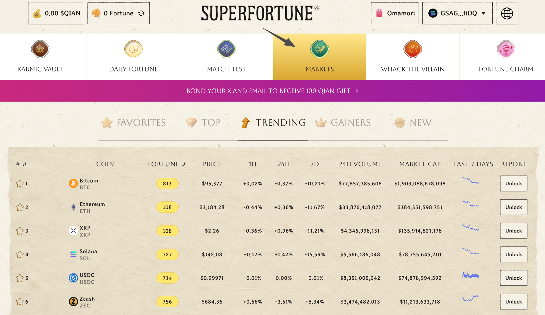Star Solana to add to favorites
Screen dimensions: 545x315
(20, 254)
